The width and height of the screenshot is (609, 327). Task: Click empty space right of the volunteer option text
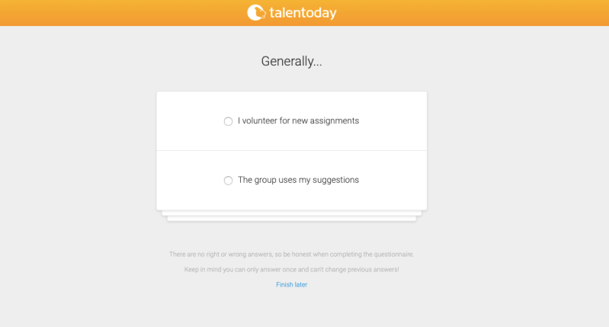tap(393, 121)
